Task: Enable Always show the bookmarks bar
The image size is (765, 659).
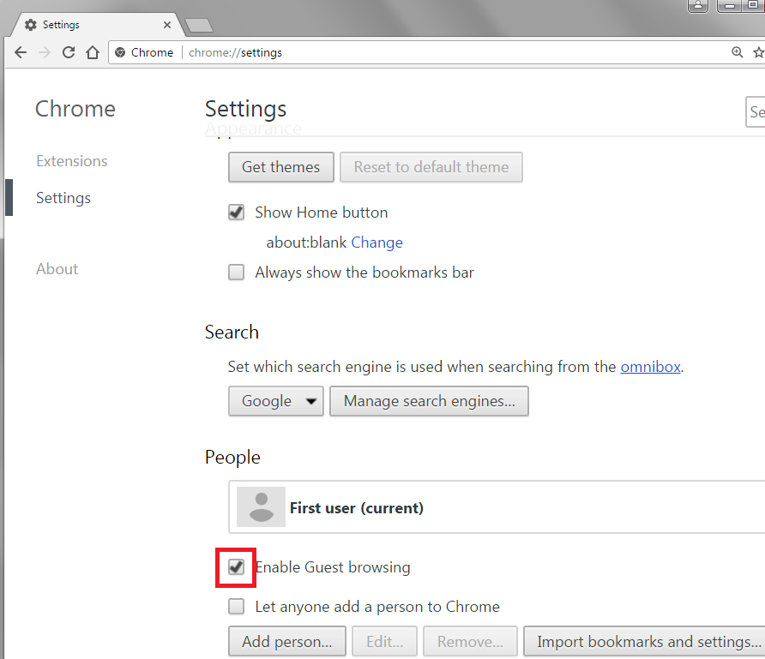Action: [236, 272]
